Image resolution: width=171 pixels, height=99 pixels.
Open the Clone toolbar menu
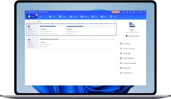[52, 17]
